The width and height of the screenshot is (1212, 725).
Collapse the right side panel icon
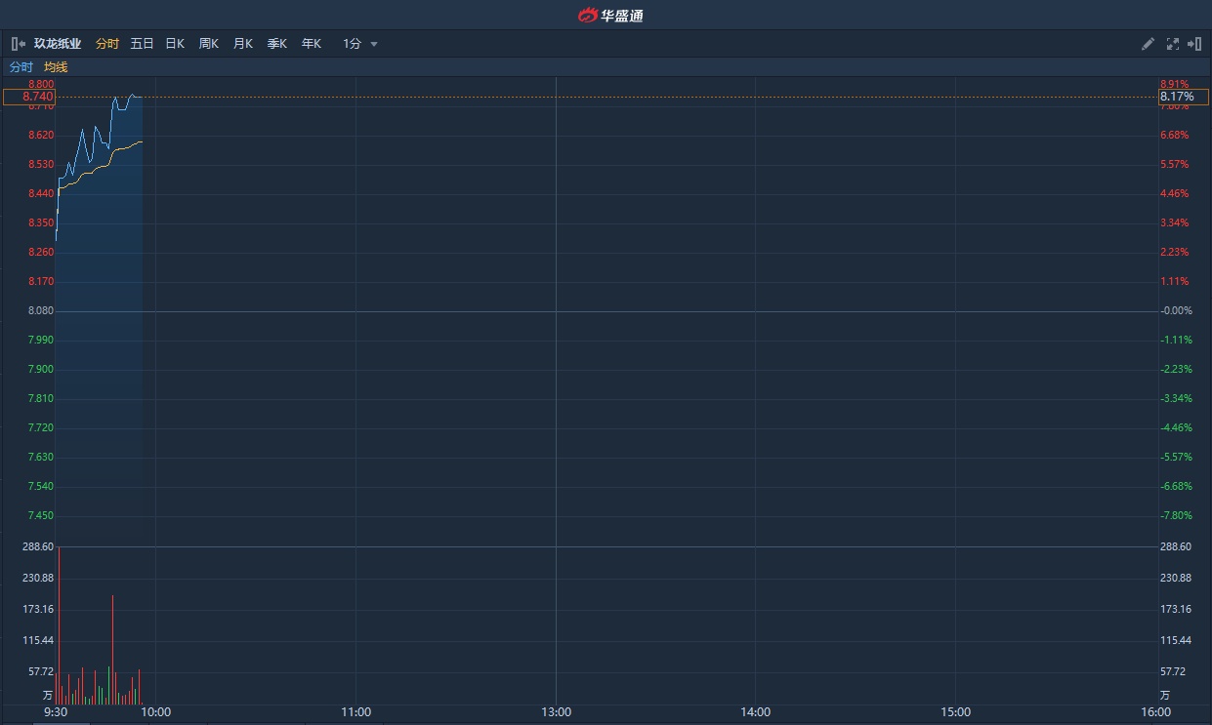[1193, 44]
